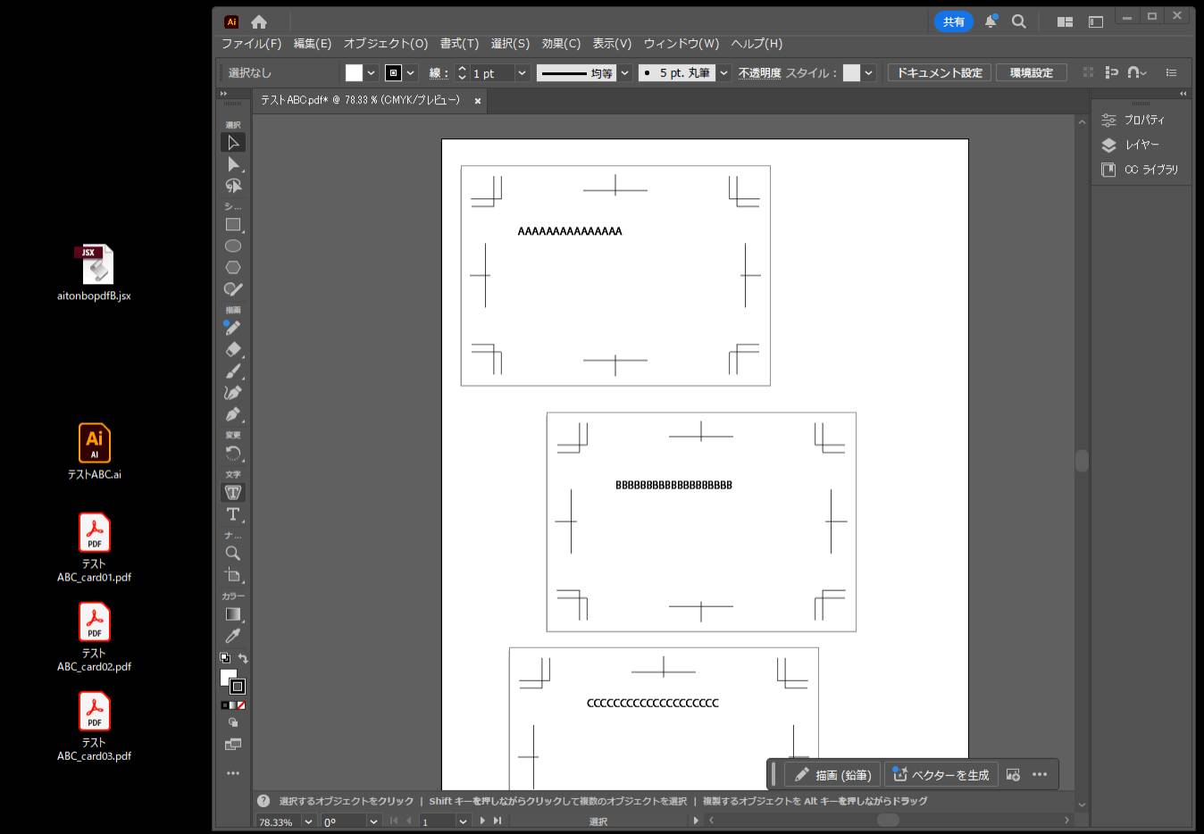Expand the 5 pt. 丸筆 brush dropdown

pyautogui.click(x=723, y=73)
